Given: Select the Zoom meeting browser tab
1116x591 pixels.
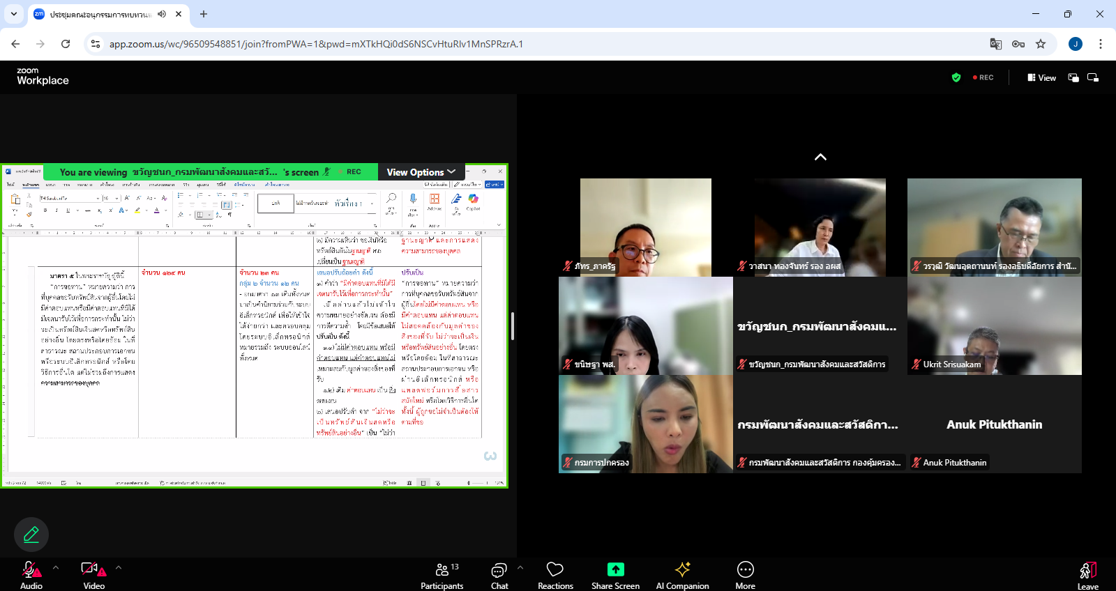Looking at the screenshot, I should coord(98,14).
